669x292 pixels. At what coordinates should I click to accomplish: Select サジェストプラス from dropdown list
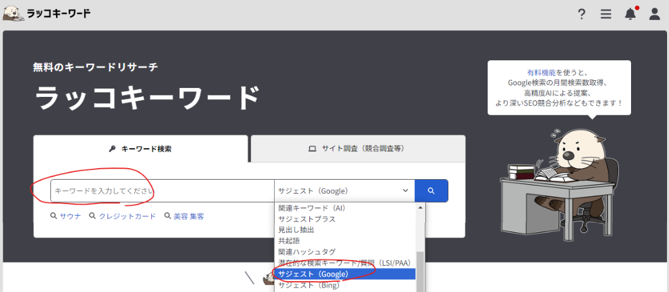(345, 219)
